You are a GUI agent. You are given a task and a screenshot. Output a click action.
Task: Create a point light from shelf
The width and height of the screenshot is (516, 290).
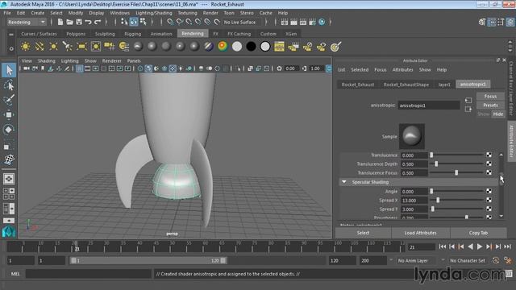coord(53,47)
